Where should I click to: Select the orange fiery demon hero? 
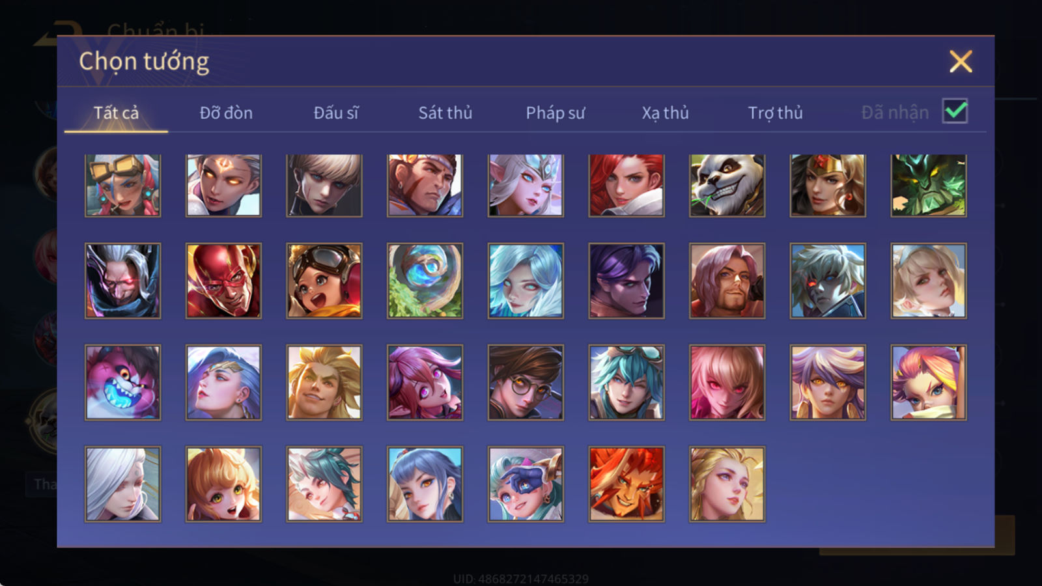tap(626, 484)
